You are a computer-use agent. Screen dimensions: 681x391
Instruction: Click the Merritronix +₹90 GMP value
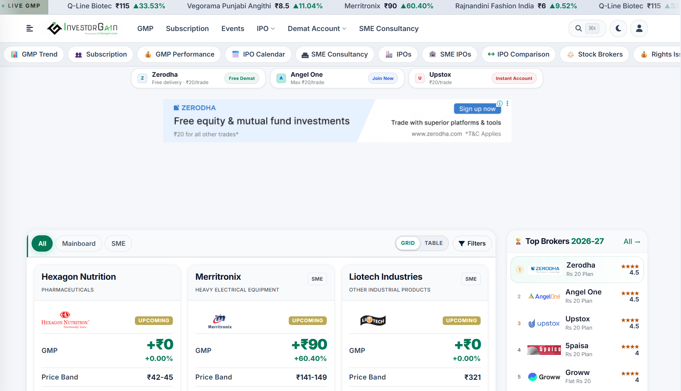coord(309,344)
